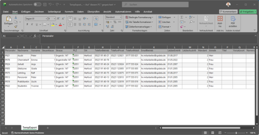
Task: Open the Seitenlayout tab
Action: tap(54, 12)
